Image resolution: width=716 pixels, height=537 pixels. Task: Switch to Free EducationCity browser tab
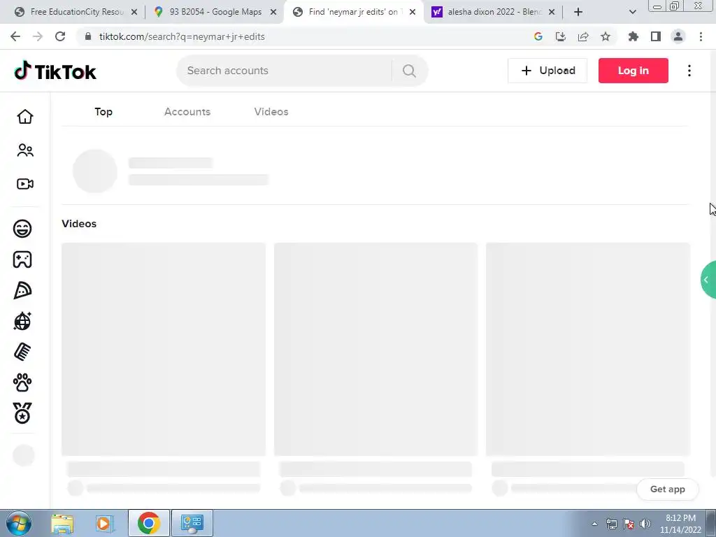tap(76, 12)
